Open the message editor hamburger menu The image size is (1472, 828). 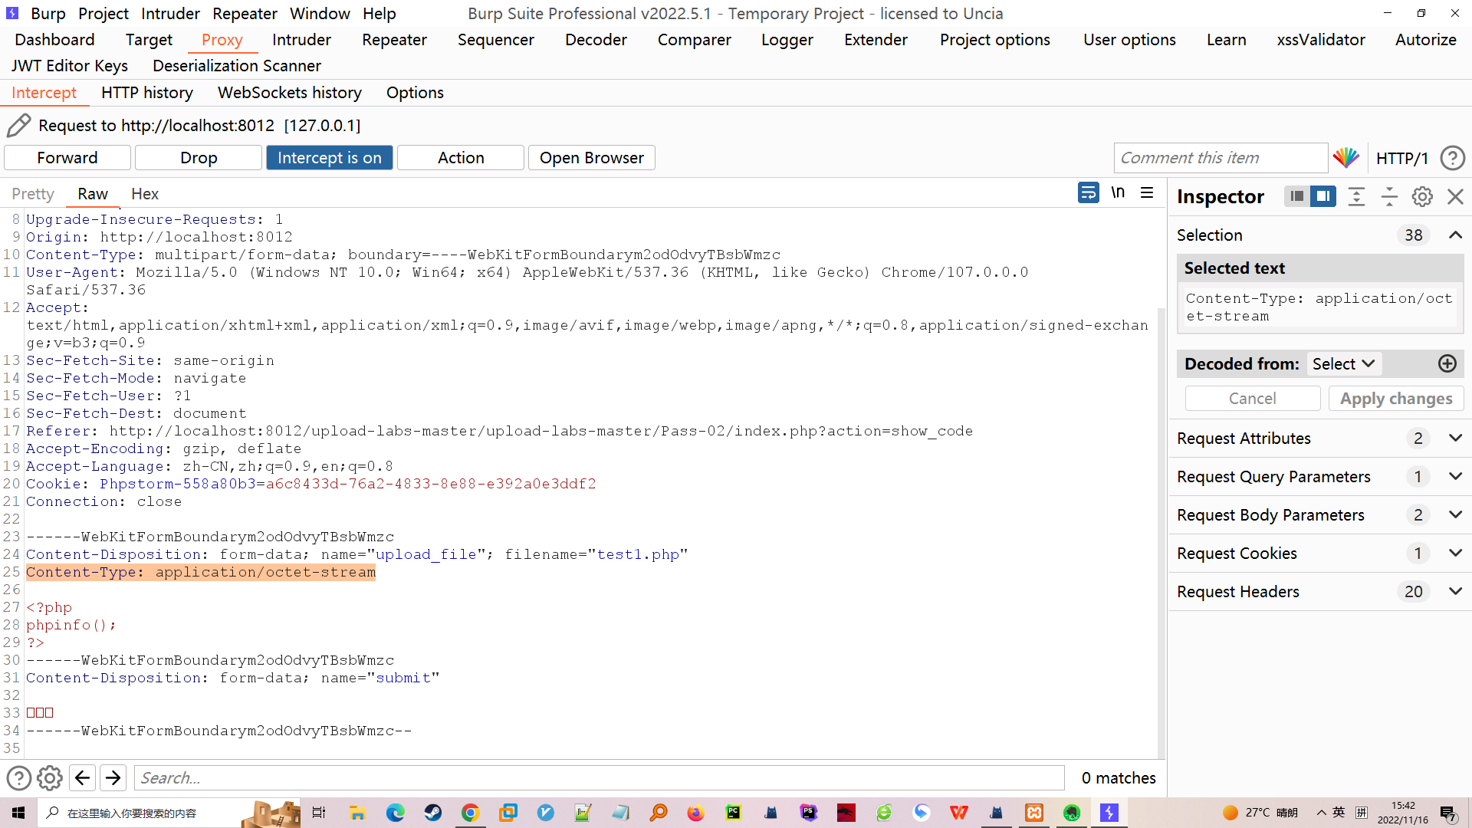point(1147,193)
